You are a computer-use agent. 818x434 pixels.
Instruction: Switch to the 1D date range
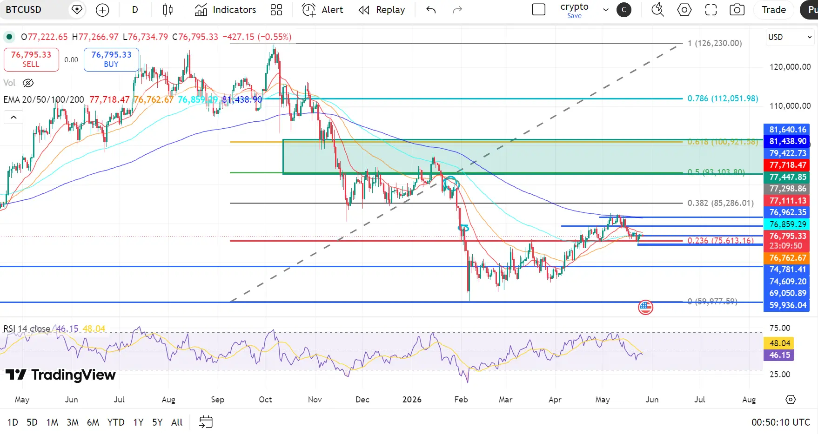point(13,422)
